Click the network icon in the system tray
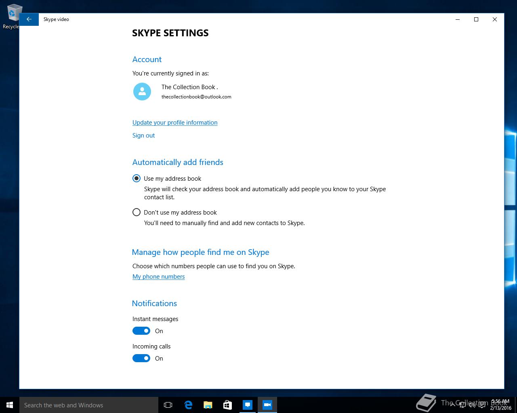Image resolution: width=517 pixels, height=413 pixels. point(462,405)
